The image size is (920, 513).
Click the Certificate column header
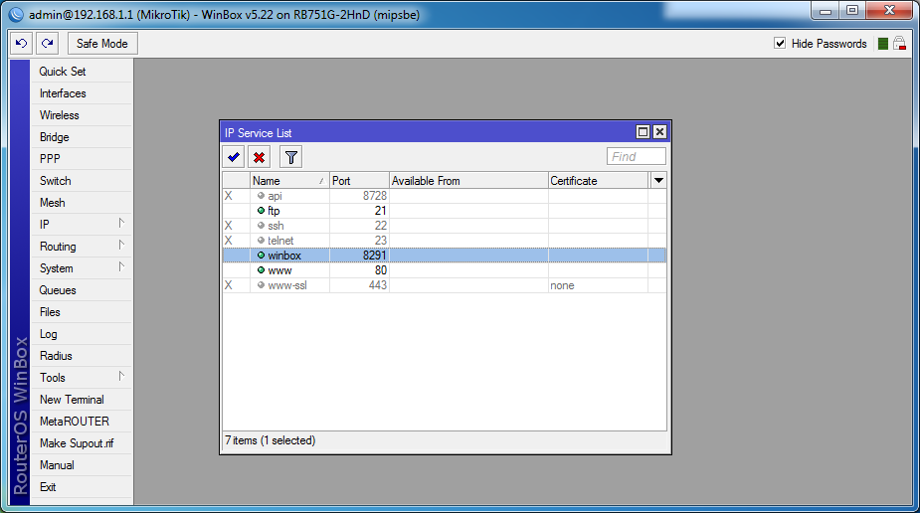pos(599,181)
